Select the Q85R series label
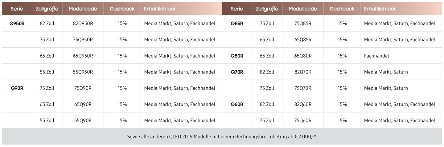This screenshot has height=147, width=444. (x=237, y=23)
